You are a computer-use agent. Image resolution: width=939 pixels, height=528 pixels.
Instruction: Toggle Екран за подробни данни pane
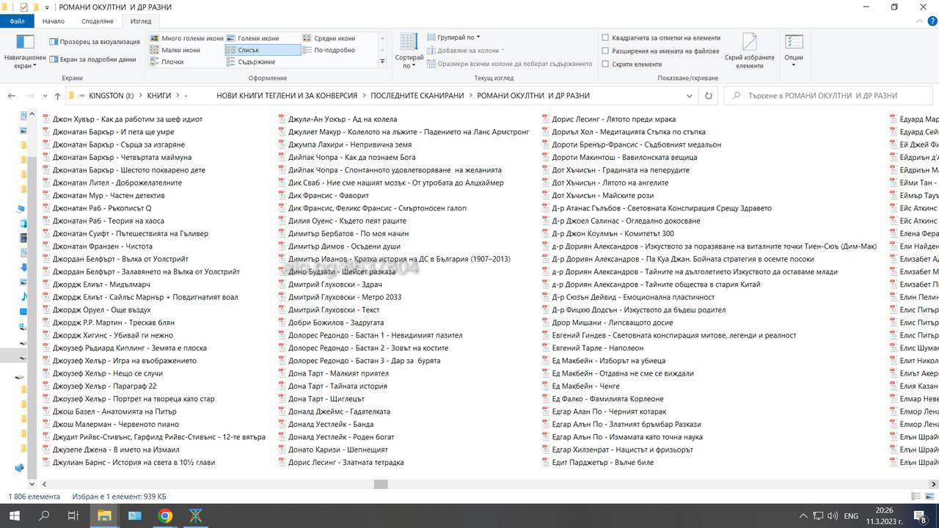[x=92, y=59]
